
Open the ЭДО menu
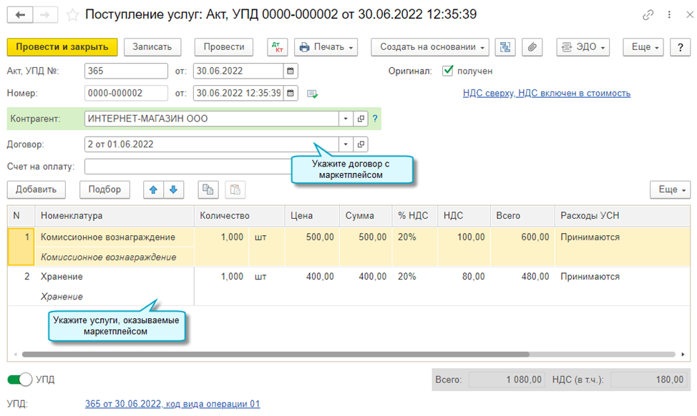tap(583, 47)
